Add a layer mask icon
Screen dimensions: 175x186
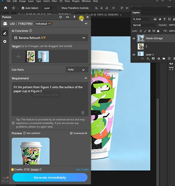(153, 58)
